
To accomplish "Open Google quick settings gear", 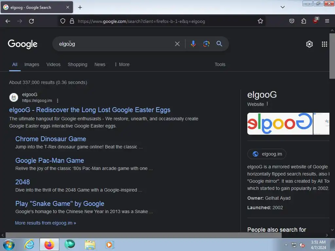I will click(309, 44).
